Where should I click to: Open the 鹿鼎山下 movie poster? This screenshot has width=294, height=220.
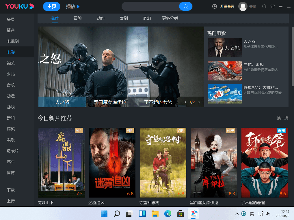pos(62,163)
